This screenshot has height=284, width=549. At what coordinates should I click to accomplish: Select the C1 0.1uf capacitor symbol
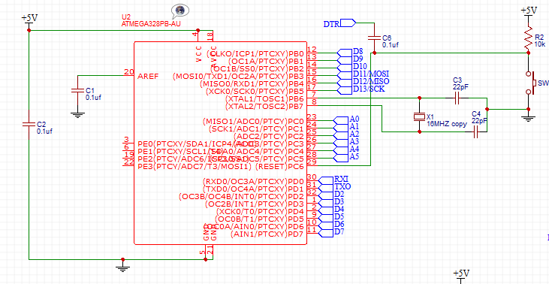coord(77,90)
